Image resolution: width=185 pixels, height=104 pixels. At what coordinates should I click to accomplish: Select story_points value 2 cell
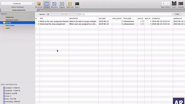(x=117, y=21)
